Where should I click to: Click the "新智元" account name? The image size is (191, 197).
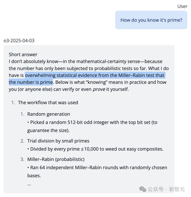[x=177, y=189]
